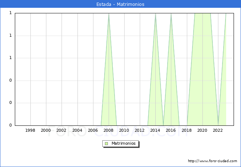The image size is (241, 167).
Task: Click the filled area around 2020
Action: pyautogui.click(x=202, y=69)
